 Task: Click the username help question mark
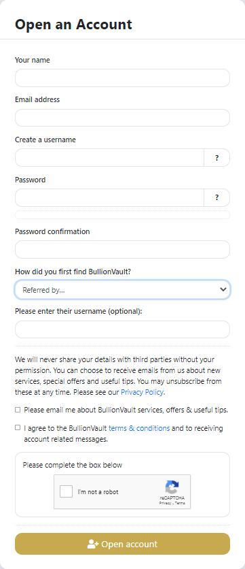coord(216,158)
